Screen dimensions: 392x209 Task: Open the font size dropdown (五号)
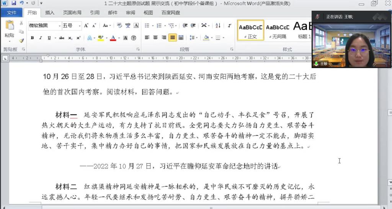click(72, 26)
